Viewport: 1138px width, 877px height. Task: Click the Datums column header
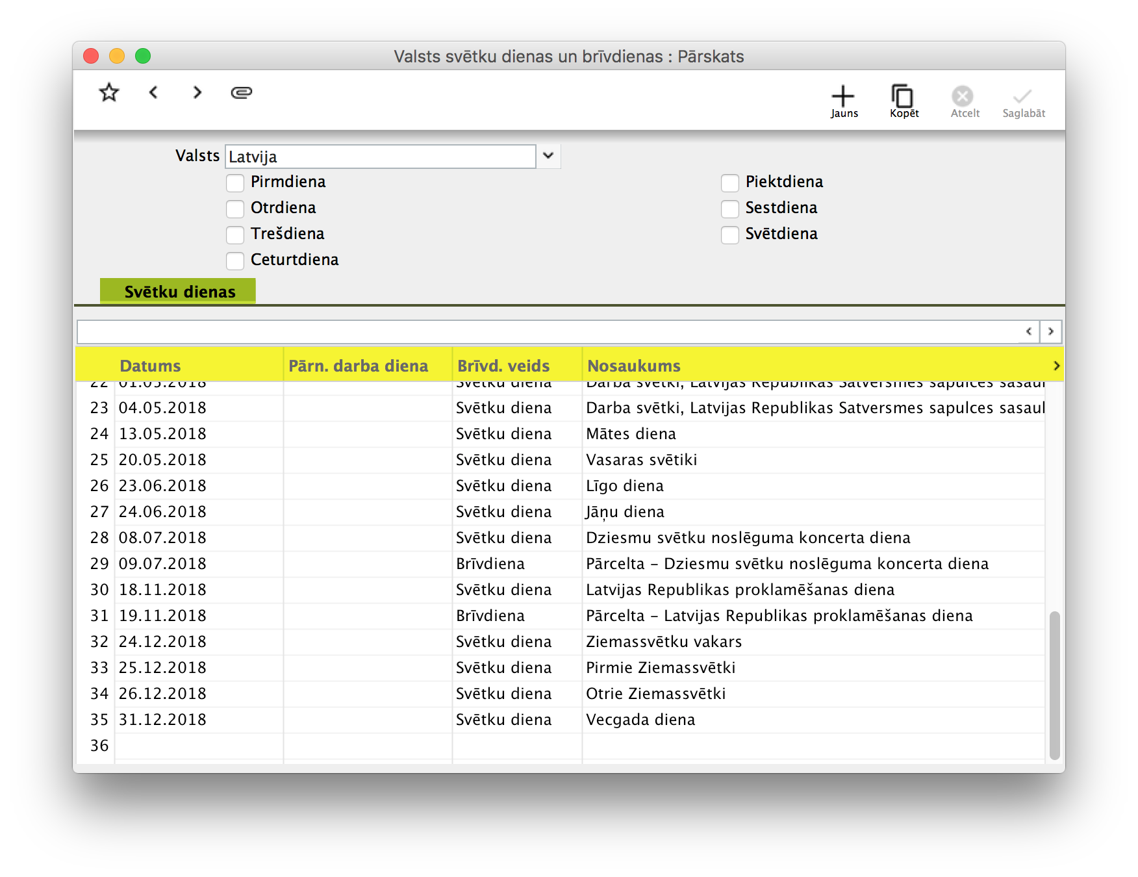tap(151, 366)
